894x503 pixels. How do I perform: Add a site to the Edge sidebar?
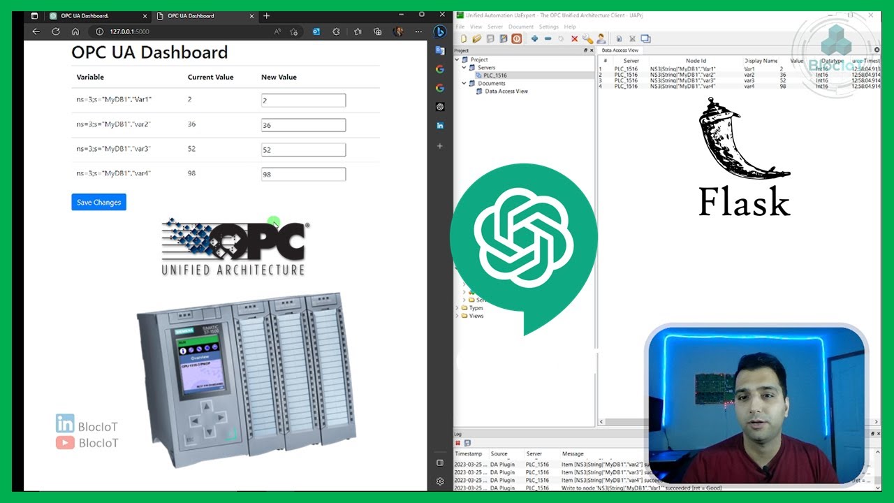pos(440,146)
